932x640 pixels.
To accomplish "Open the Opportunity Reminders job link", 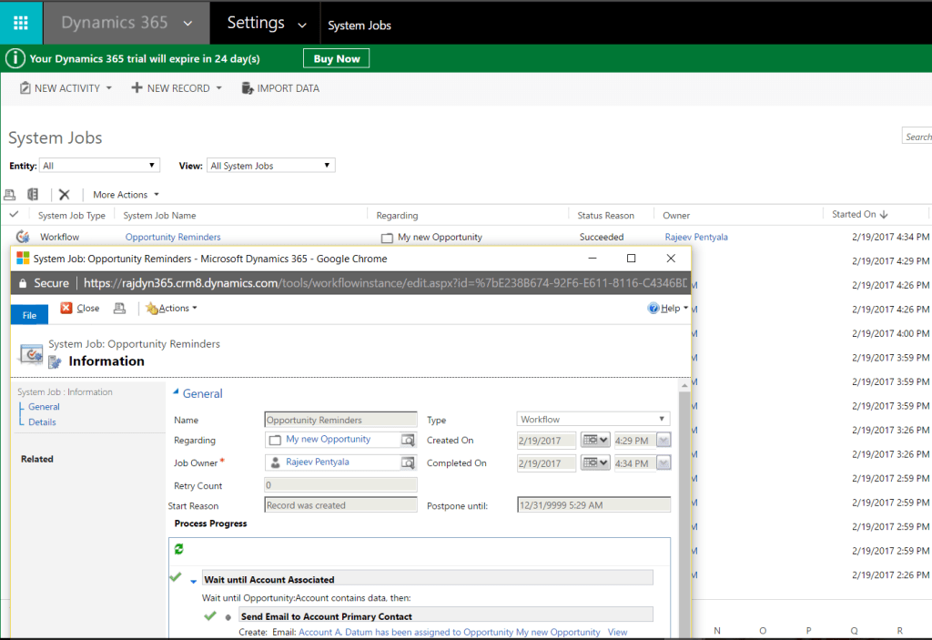I will point(173,238).
